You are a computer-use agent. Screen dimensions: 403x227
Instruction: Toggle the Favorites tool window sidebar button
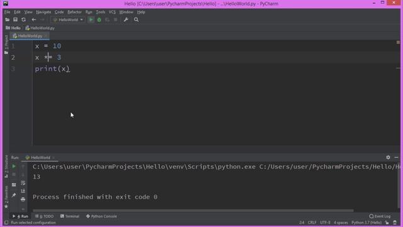[6, 197]
